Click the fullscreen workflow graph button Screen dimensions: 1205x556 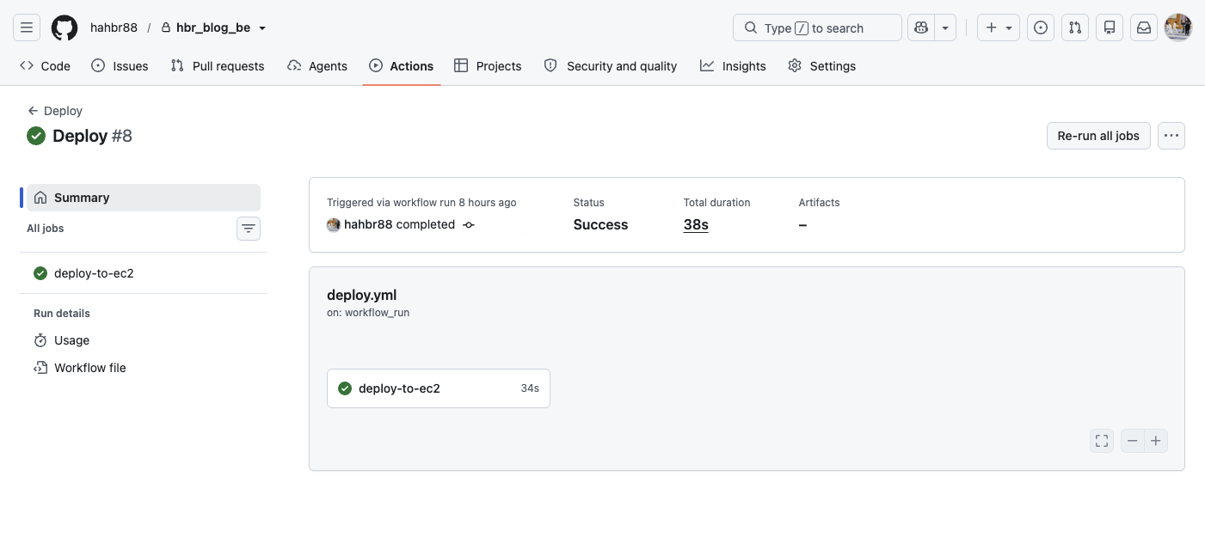tap(1102, 441)
